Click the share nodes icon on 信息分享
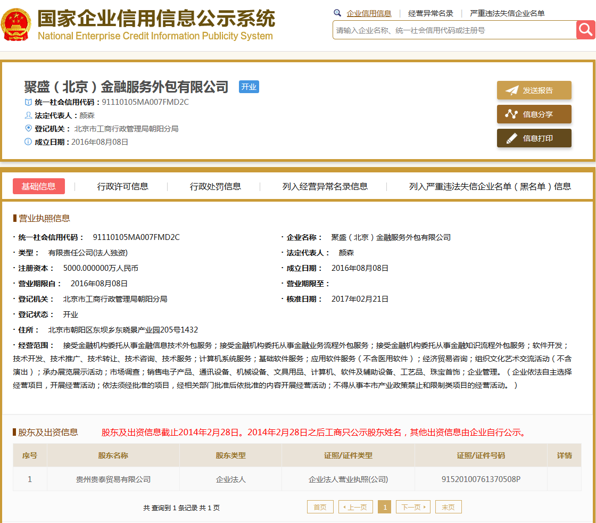Image resolution: width=596 pixels, height=523 pixels. coord(511,114)
